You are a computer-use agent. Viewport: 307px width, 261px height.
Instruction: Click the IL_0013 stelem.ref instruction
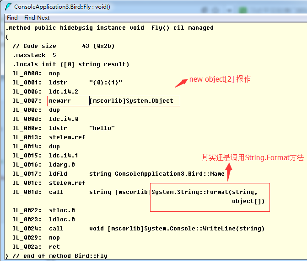[49, 137]
